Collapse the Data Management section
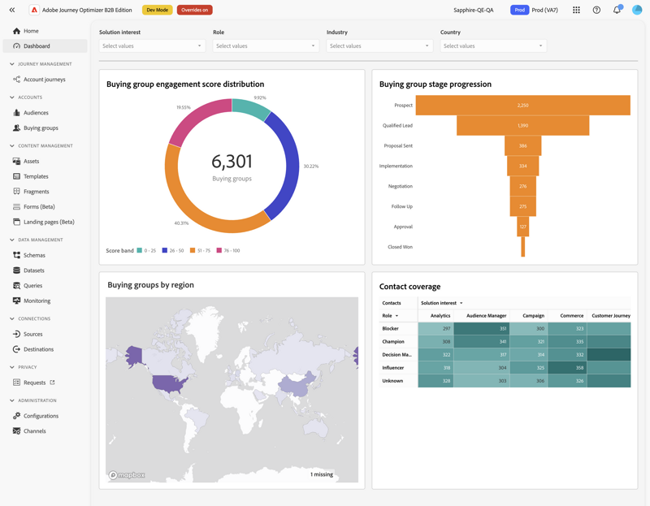Image resolution: width=650 pixels, height=506 pixels. click(12, 240)
